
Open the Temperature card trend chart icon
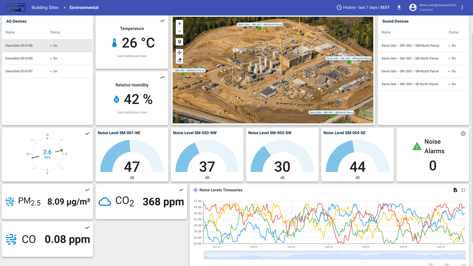162,21
